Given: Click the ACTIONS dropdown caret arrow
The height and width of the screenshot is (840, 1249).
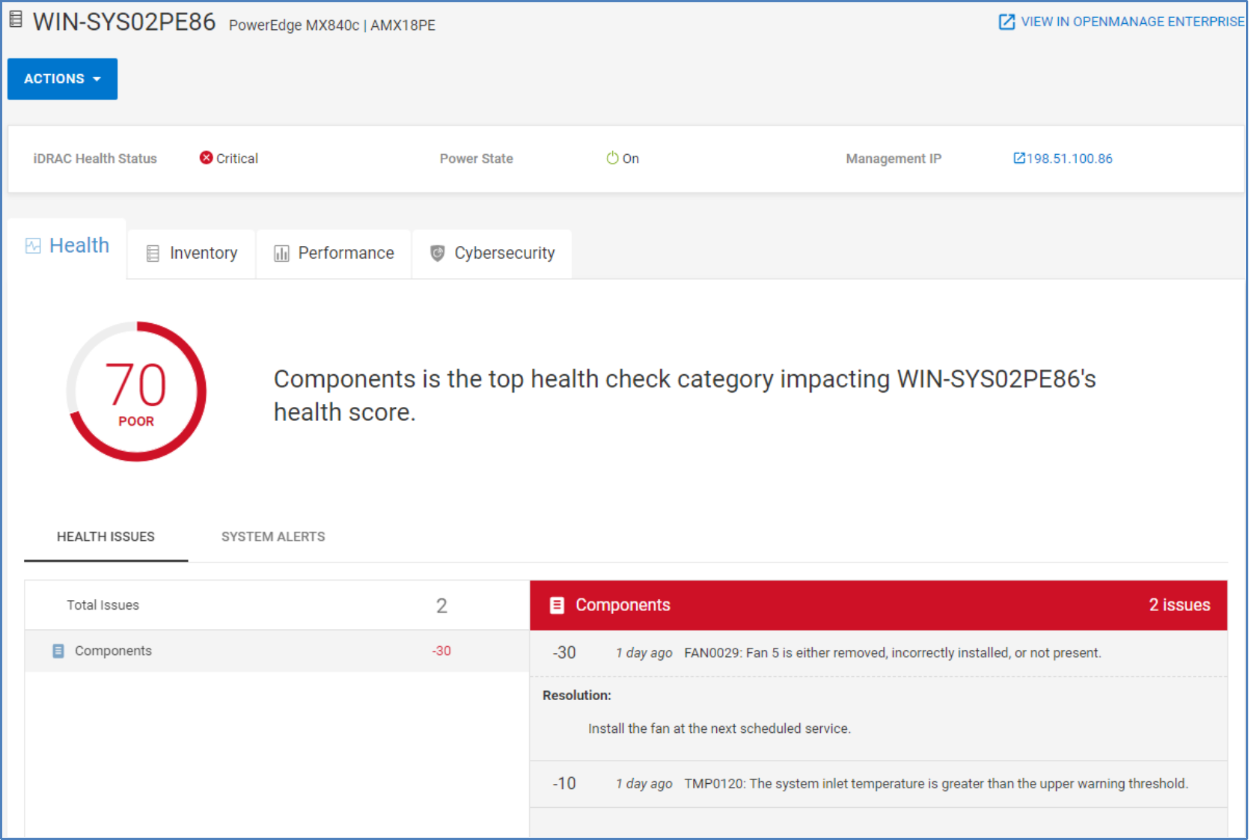Looking at the screenshot, I should click(97, 79).
